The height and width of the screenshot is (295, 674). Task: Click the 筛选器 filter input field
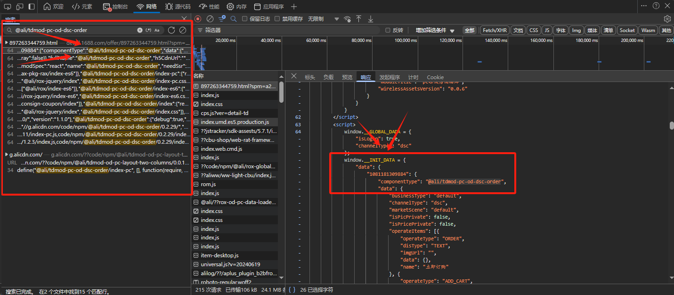pyautogui.click(x=287, y=30)
